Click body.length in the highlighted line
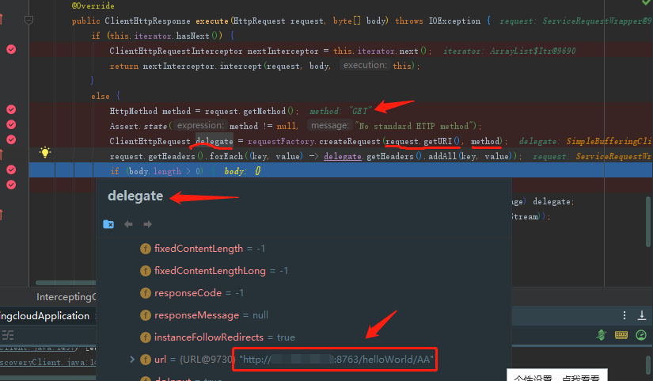Viewport: 653px width, 381px height. (155, 171)
